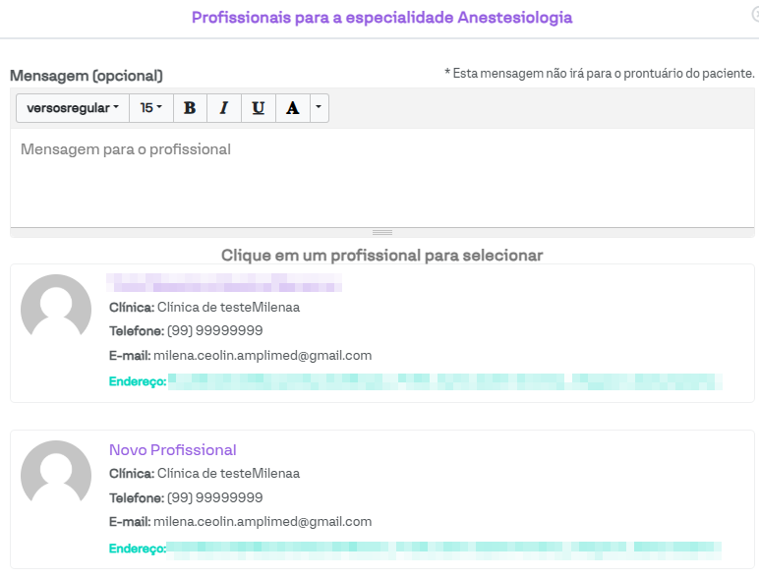Viewport: 759px width, 579px height.
Task: Click Novo Profissional's Clínica line
Action: pyautogui.click(x=204, y=474)
